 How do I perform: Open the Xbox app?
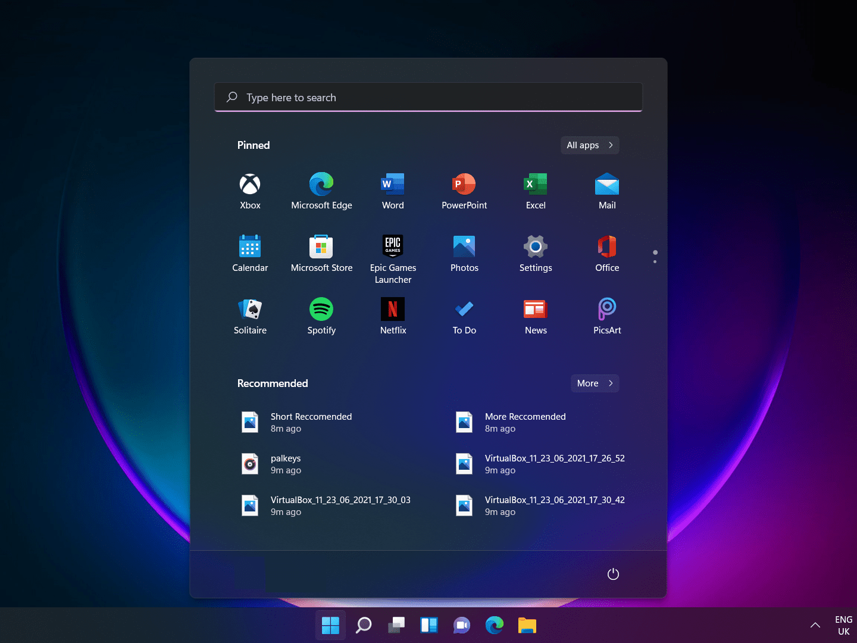pos(250,189)
